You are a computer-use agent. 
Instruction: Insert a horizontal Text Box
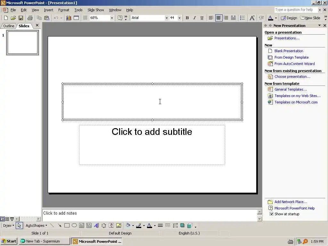pos(82,225)
